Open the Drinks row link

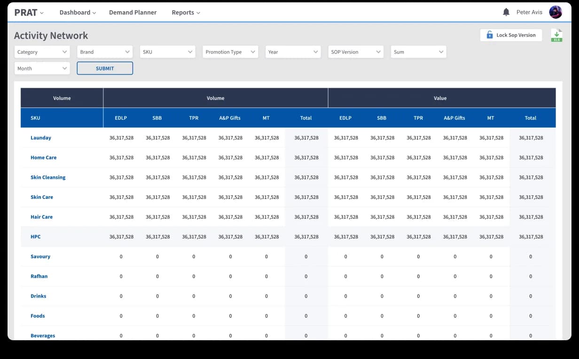39,296
